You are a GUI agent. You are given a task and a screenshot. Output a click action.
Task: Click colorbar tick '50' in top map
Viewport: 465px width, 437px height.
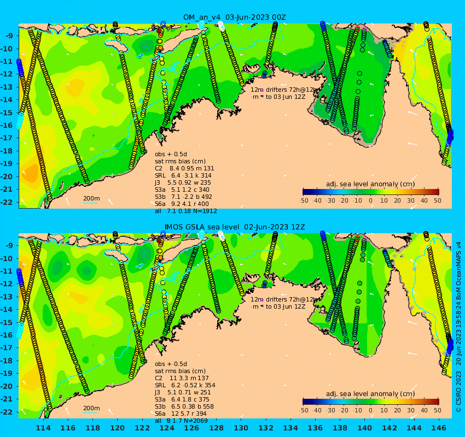click(x=438, y=200)
